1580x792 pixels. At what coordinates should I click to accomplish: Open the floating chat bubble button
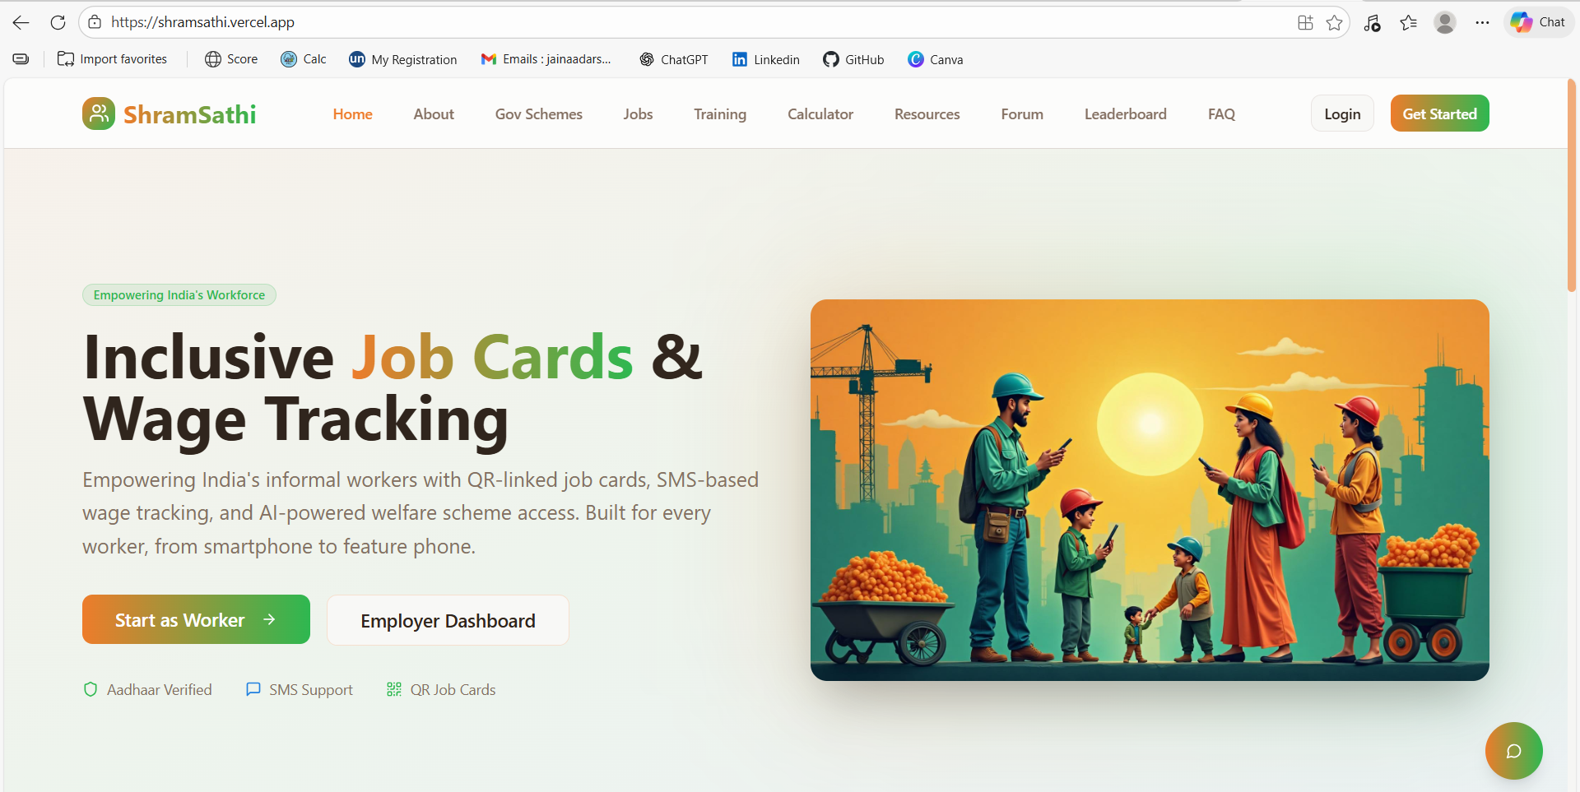[1513, 750]
